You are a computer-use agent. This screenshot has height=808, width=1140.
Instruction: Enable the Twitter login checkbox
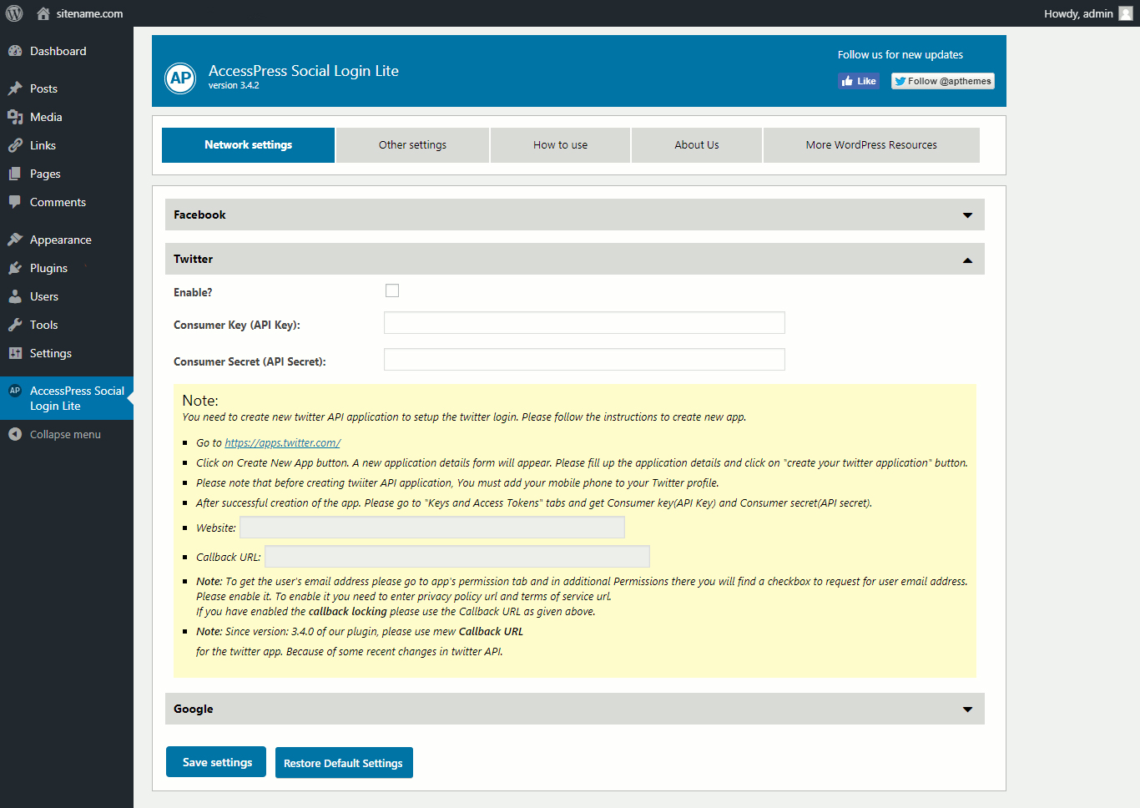pos(392,290)
